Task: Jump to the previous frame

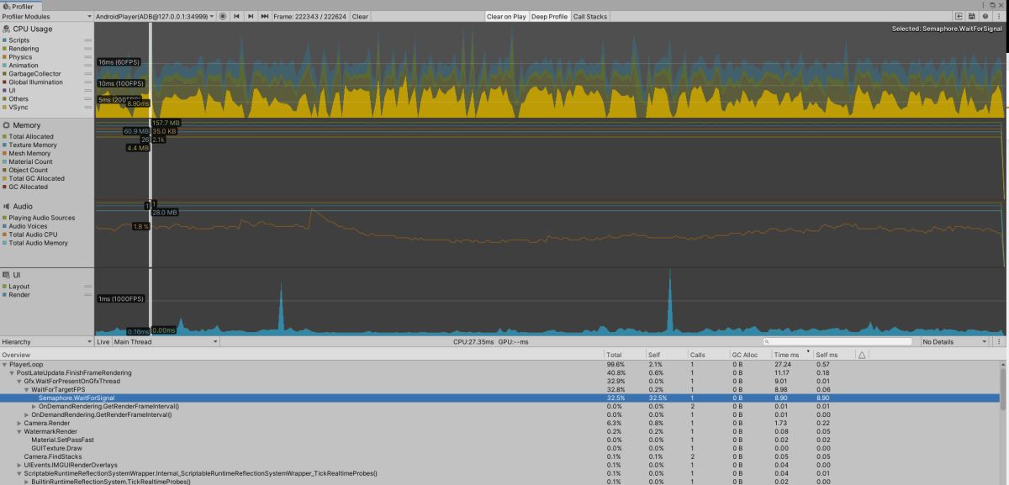Action: point(237,16)
